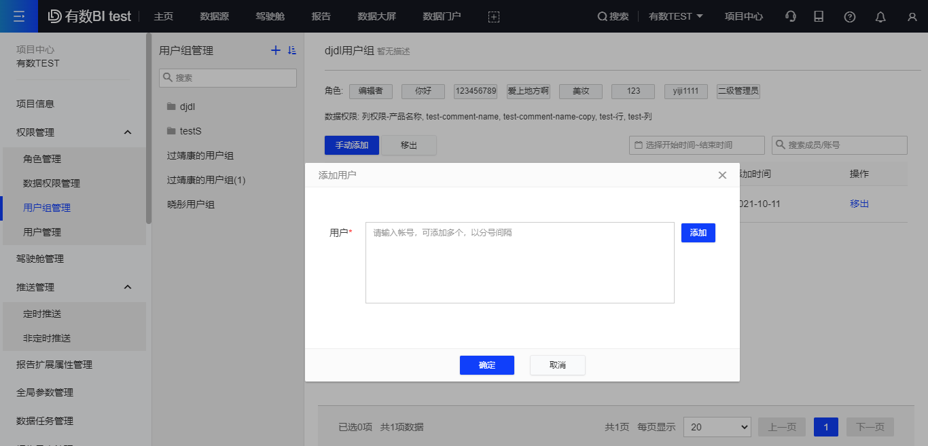This screenshot has height=446, width=928.
Task: Open the page size dropdown showing 20
Action: click(717, 426)
